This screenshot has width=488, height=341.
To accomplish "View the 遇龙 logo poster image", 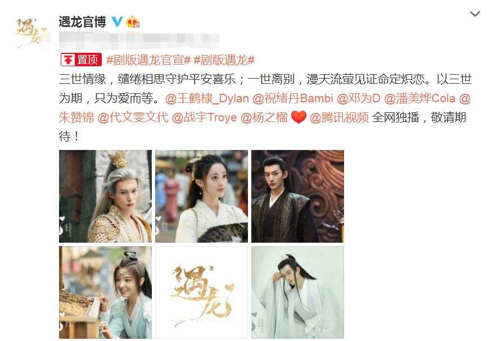I will (x=201, y=292).
